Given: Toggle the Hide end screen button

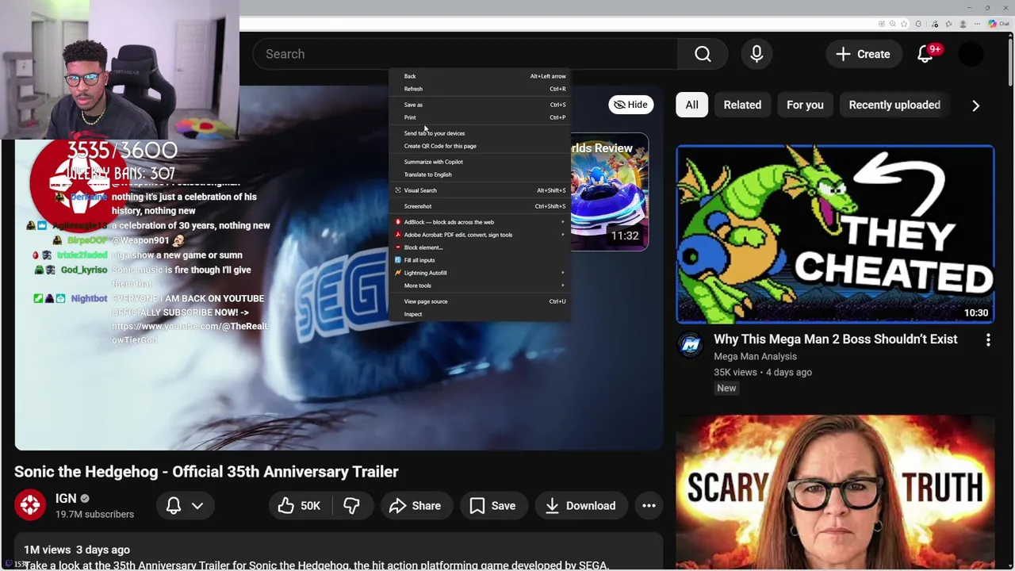Looking at the screenshot, I should 631,105.
